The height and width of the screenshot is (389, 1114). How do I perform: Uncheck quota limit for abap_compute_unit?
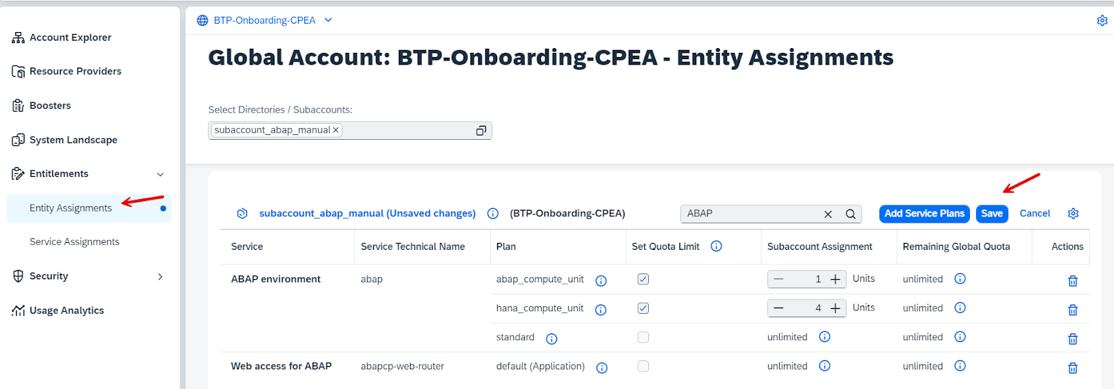click(643, 279)
